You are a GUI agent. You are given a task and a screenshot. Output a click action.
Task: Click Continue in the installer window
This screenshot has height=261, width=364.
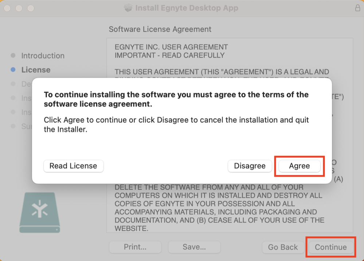coord(331,247)
